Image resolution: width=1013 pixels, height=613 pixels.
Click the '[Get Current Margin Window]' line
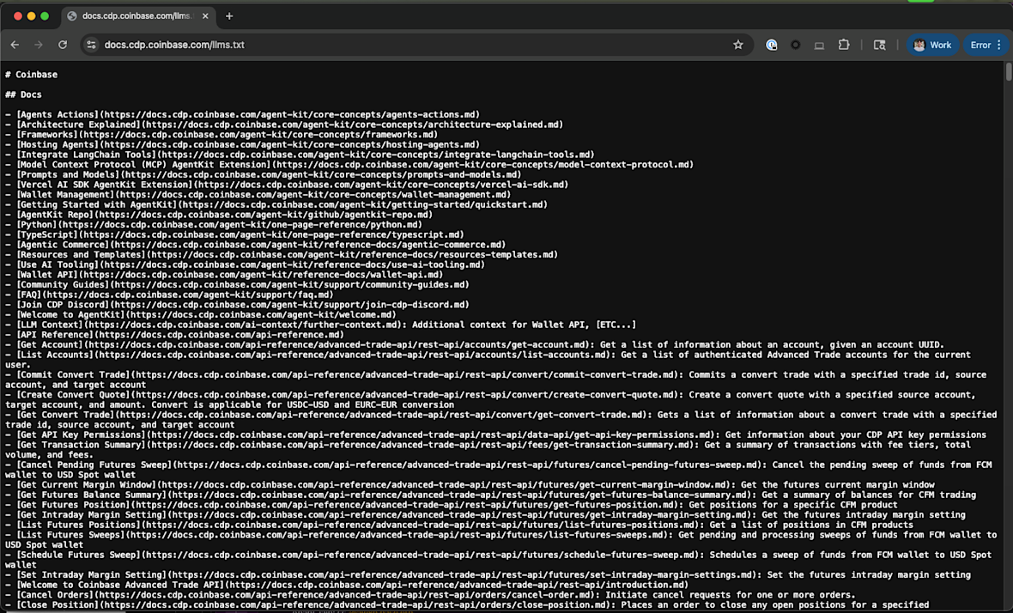tap(470, 485)
